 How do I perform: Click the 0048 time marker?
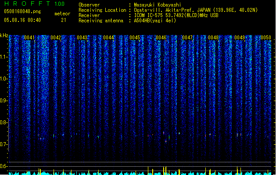coord(213,38)
